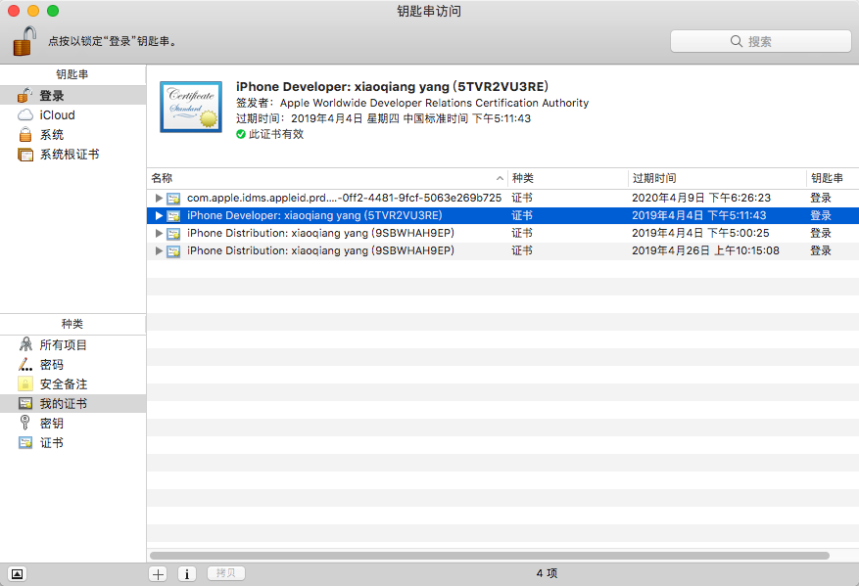Click the 登录 unlocked padlock icon

[x=24, y=95]
